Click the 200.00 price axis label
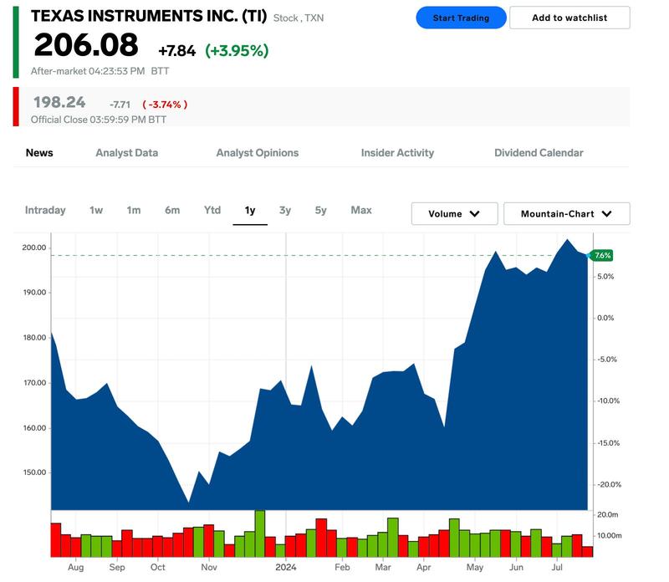The height and width of the screenshot is (582, 669). coord(34,248)
